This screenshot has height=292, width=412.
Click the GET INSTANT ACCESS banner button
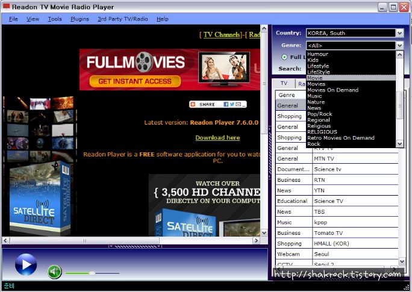(135, 81)
